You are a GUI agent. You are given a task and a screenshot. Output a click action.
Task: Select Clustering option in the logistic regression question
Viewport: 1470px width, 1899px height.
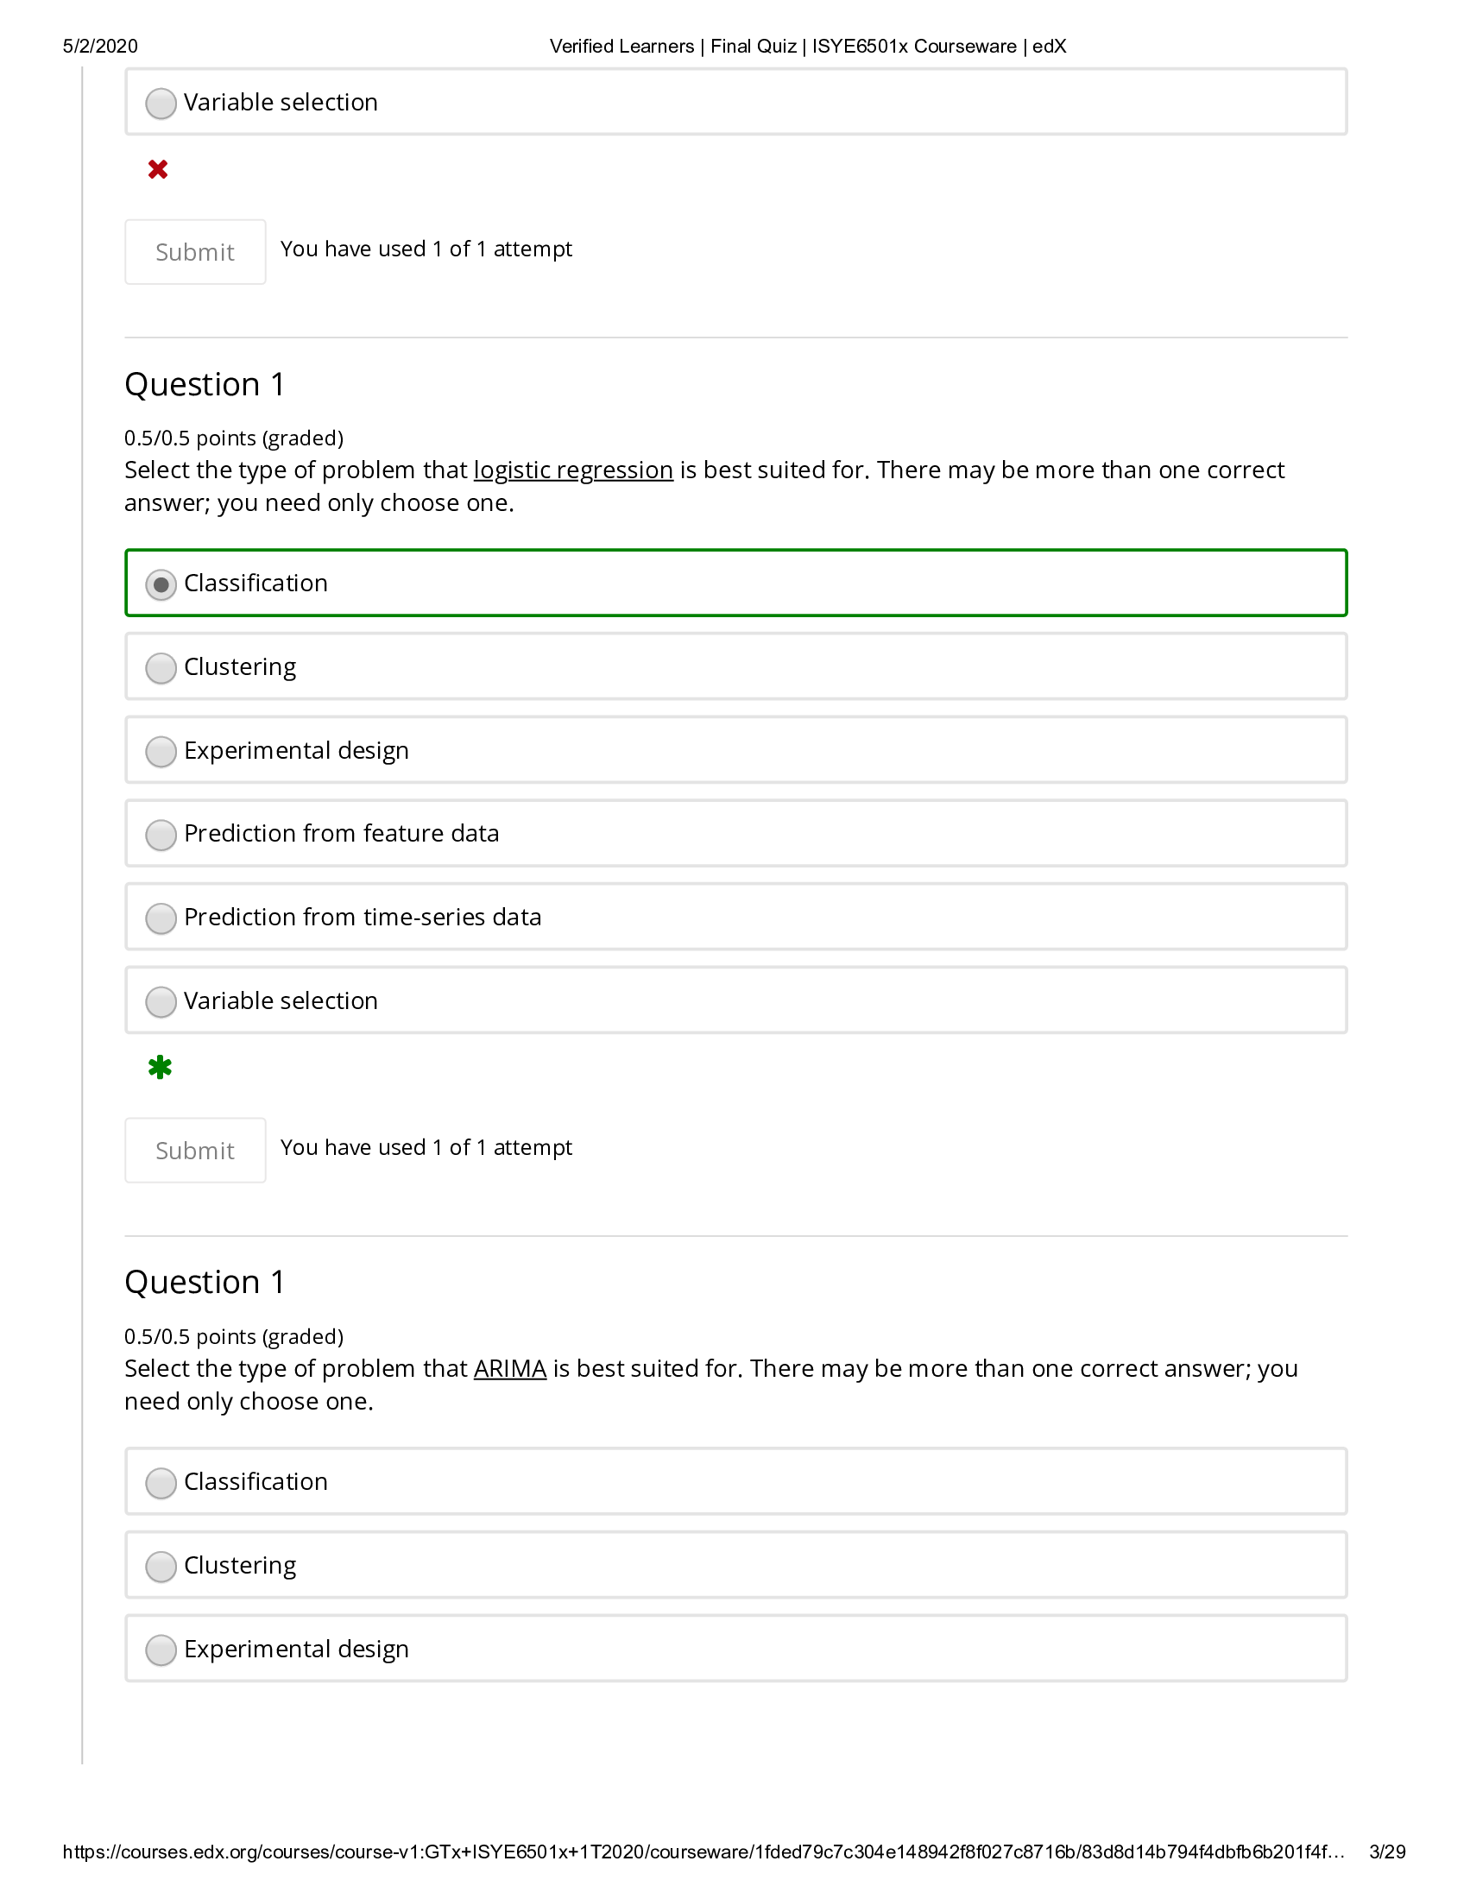pos(161,668)
